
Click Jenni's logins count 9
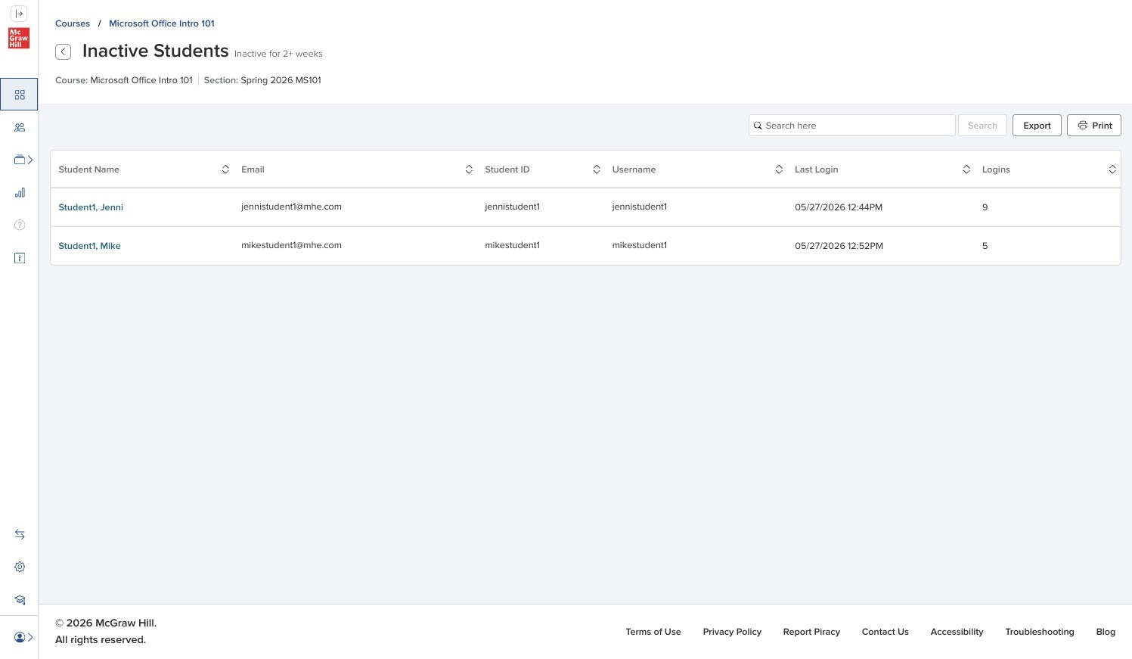985,207
